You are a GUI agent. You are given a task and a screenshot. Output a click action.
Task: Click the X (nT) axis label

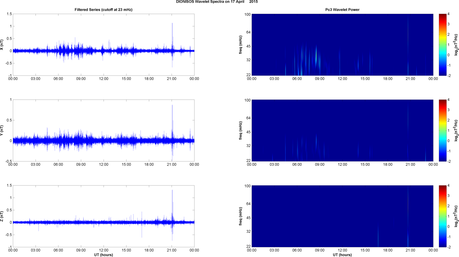click(x=2, y=45)
